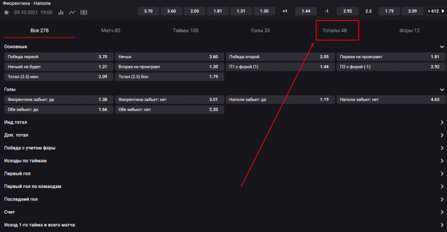Expand the Счет market row
Image resolution: width=447 pixels, height=232 pixels.
point(441,212)
